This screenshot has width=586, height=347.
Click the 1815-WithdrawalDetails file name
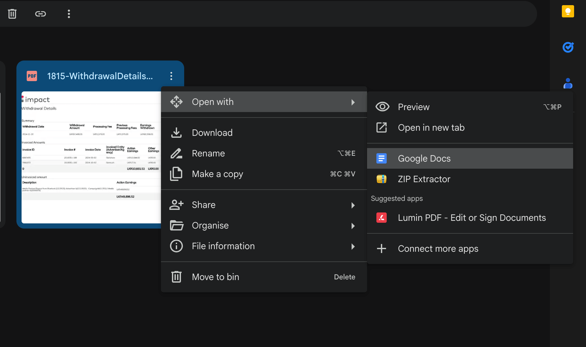point(100,76)
